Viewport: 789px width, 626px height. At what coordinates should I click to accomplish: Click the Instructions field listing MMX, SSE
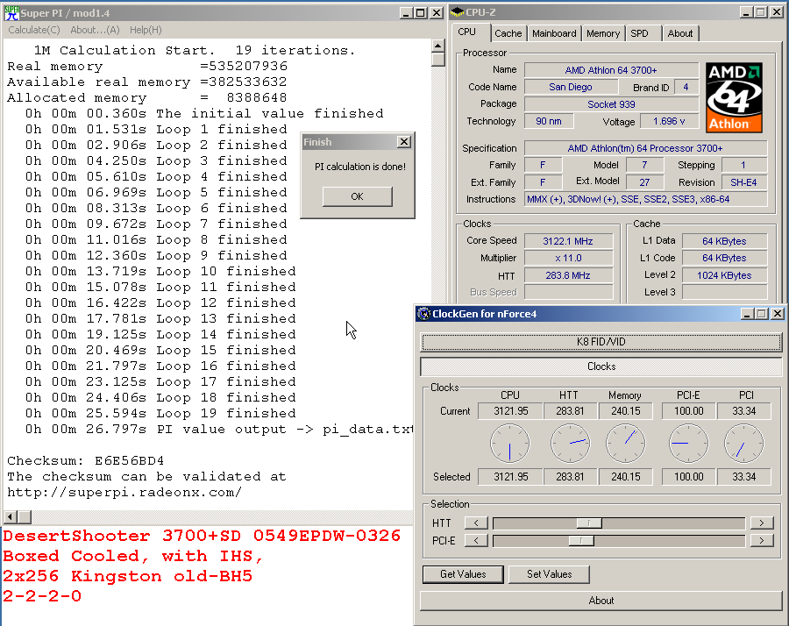[x=645, y=199]
